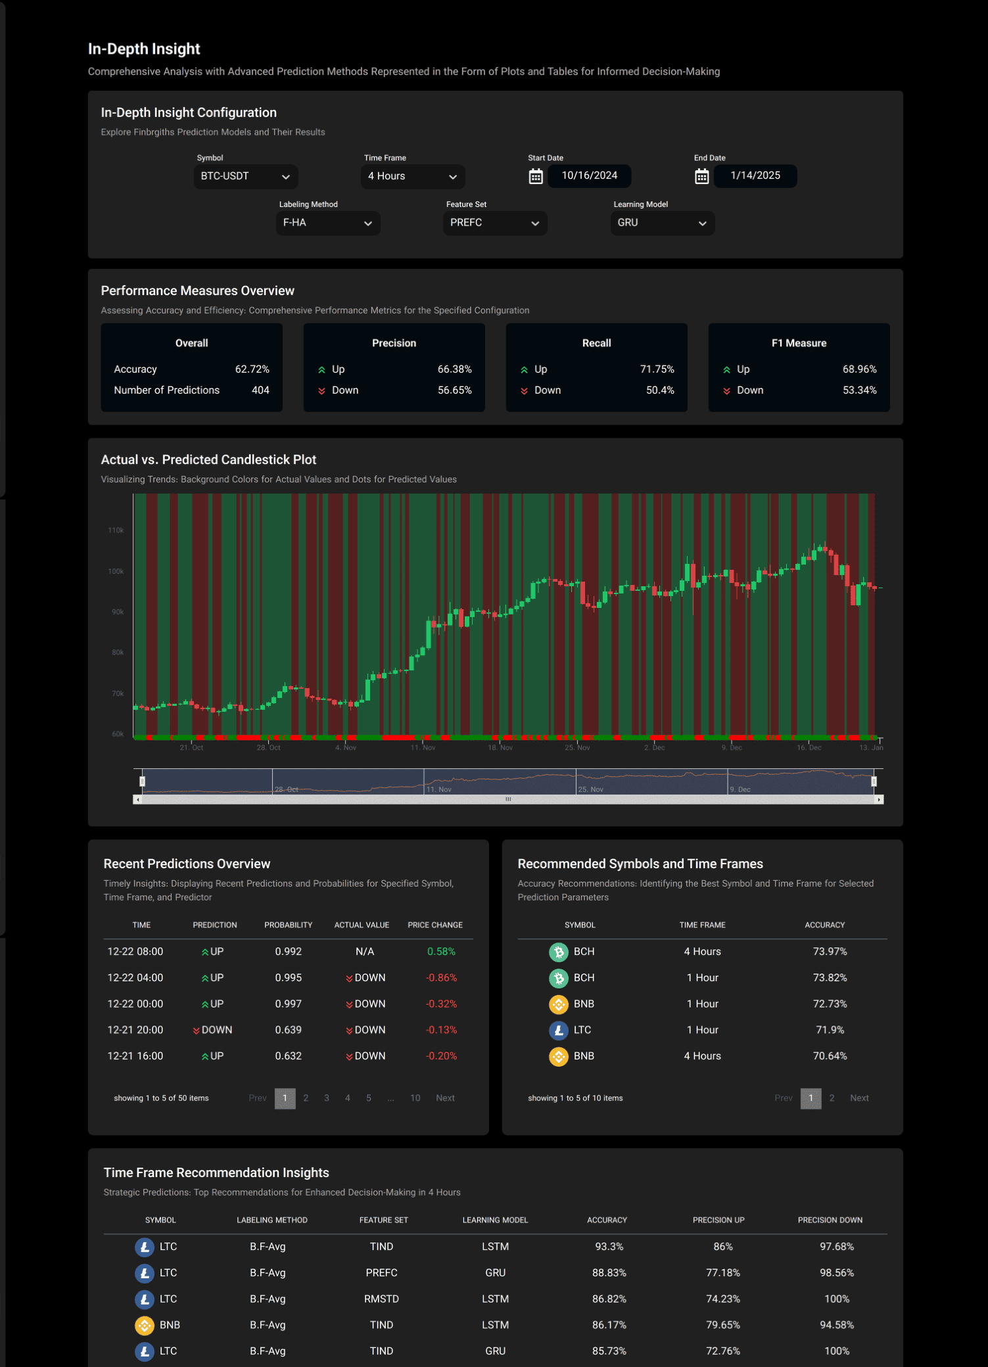The image size is (988, 1367).
Task: Jump to page 10 of Recent Predictions
Action: pos(415,1098)
